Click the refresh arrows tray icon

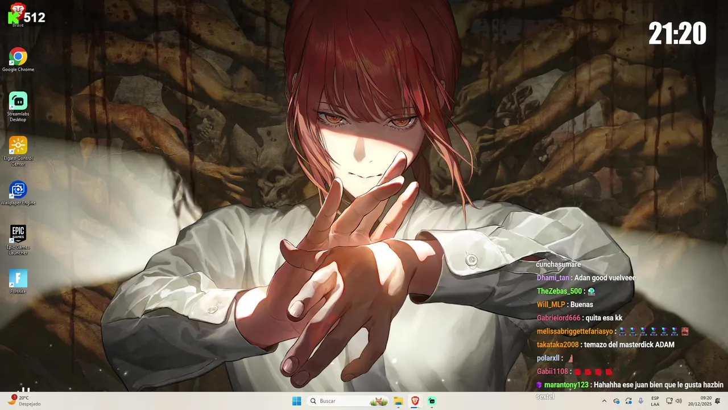coord(628,401)
